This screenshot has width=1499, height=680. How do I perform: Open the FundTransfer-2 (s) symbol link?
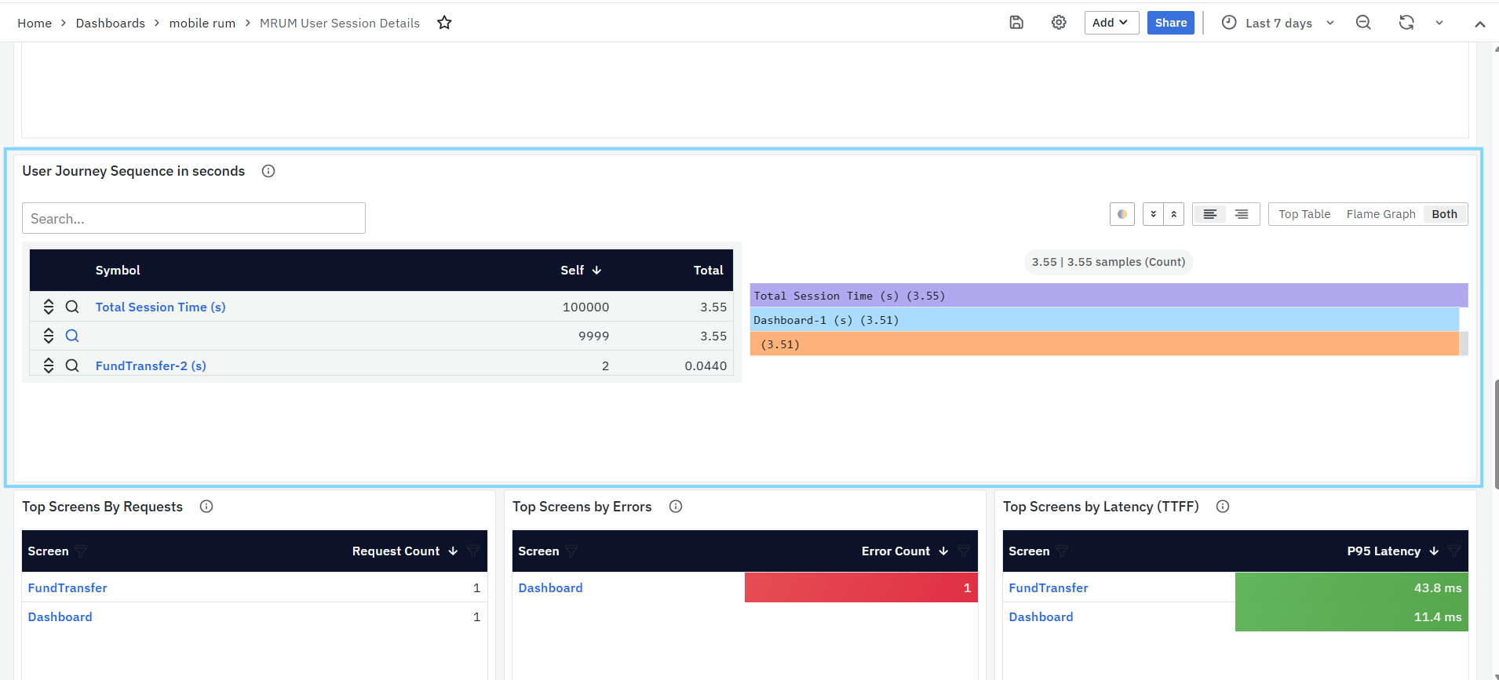tap(151, 365)
